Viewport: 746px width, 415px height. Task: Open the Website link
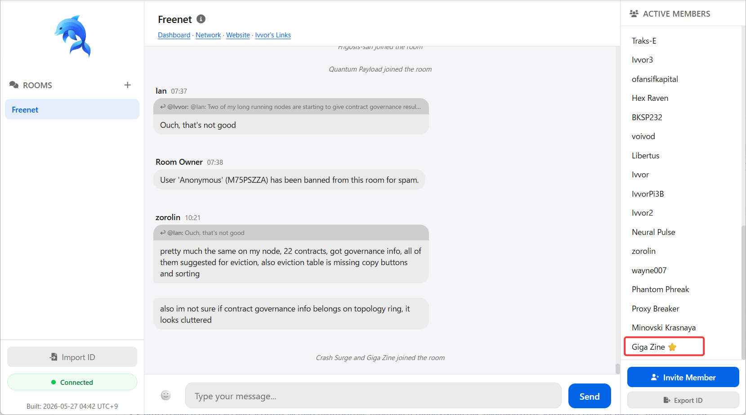pos(238,35)
